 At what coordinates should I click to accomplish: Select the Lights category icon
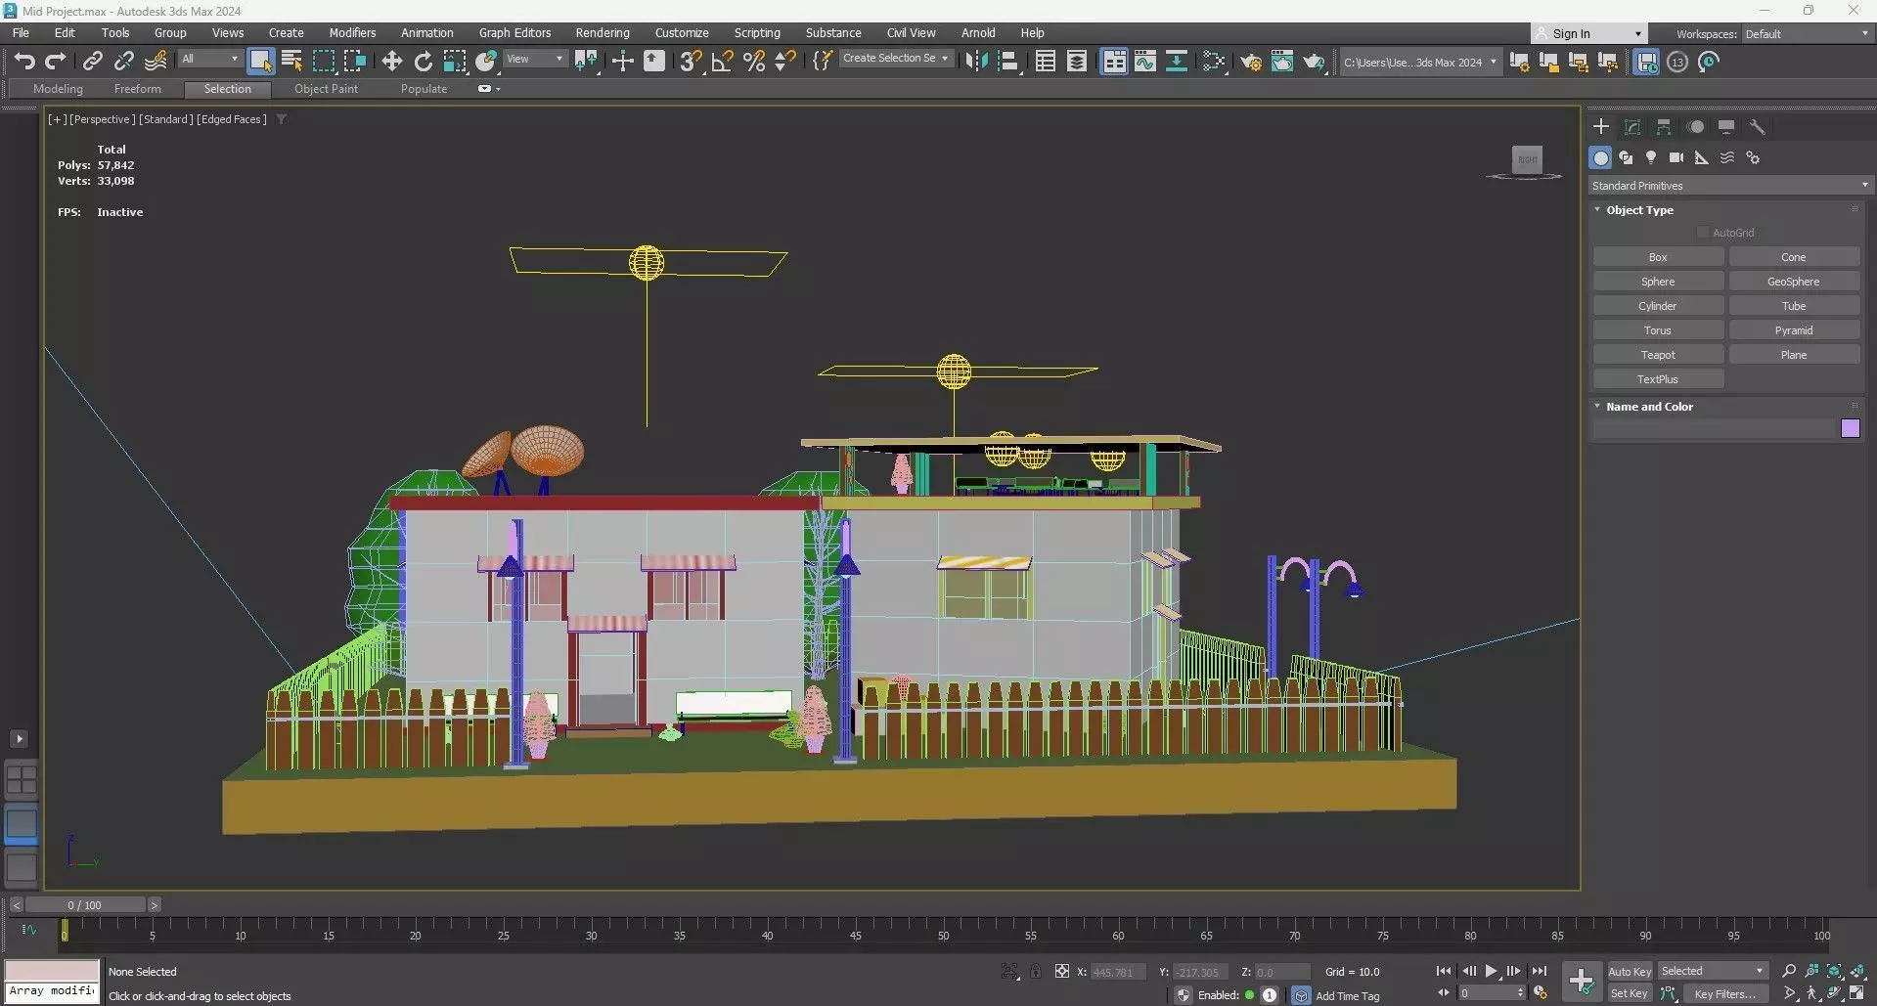pos(1651,157)
